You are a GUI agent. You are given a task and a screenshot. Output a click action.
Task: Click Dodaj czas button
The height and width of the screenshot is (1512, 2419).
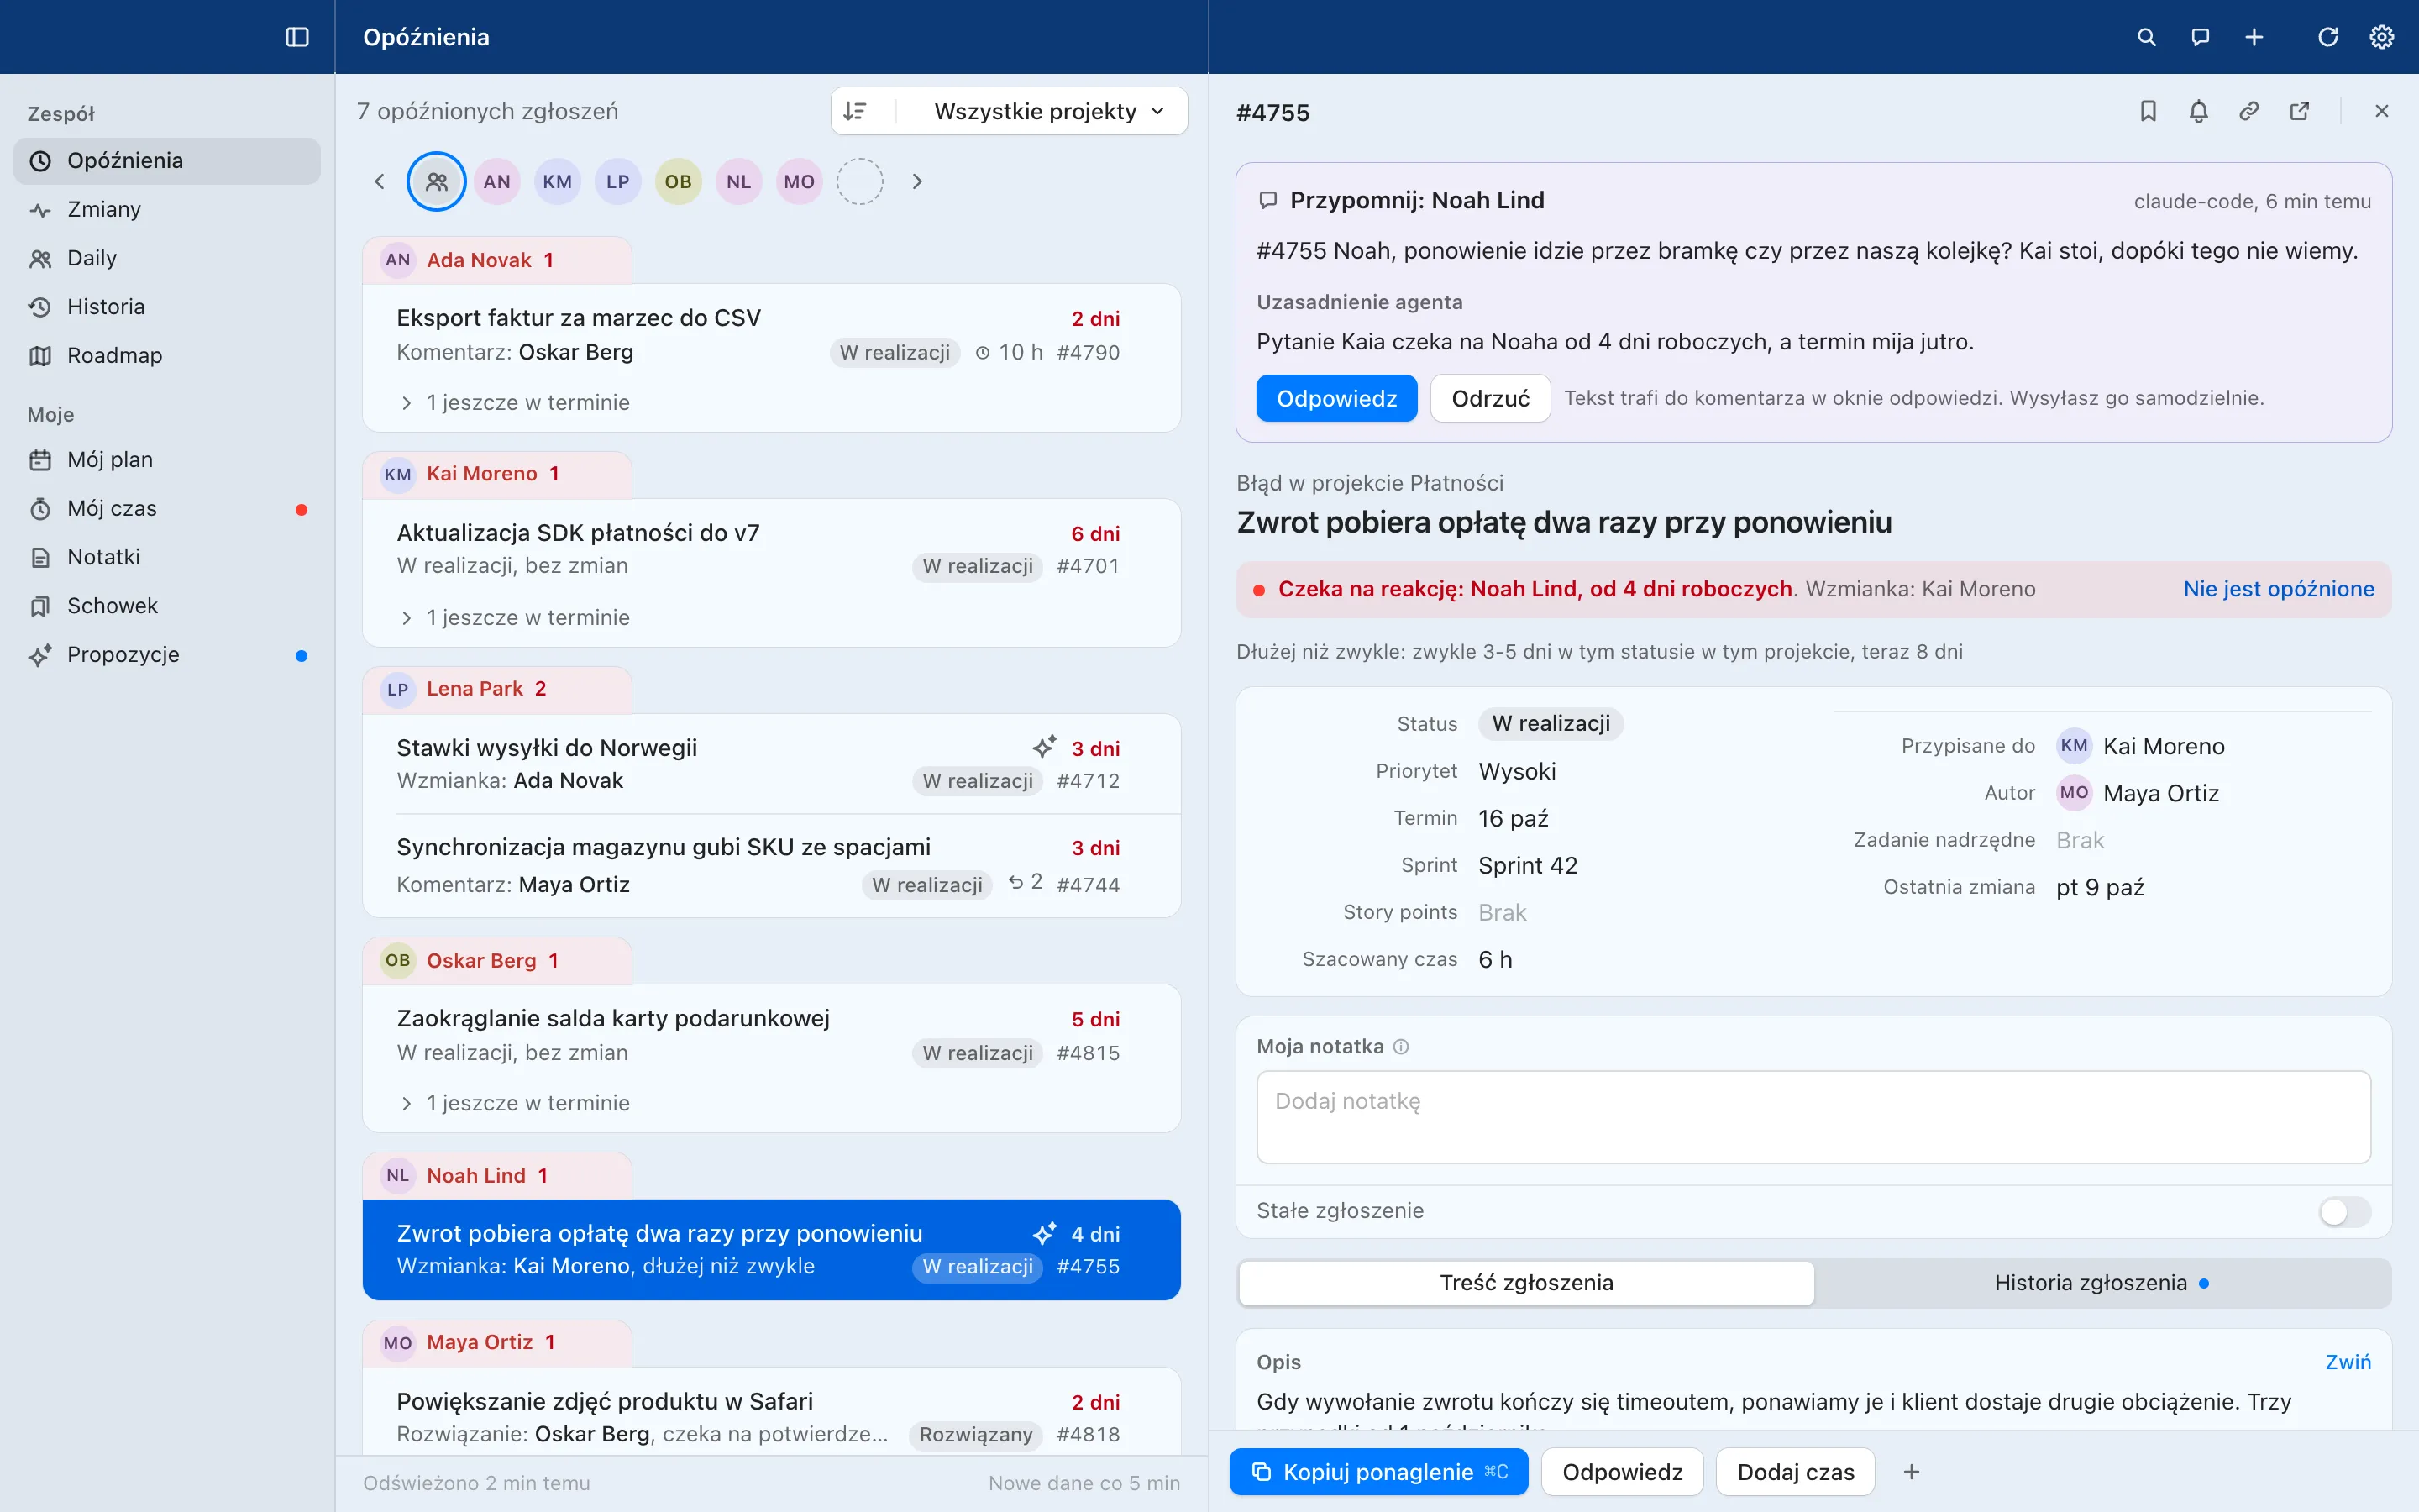click(1795, 1471)
